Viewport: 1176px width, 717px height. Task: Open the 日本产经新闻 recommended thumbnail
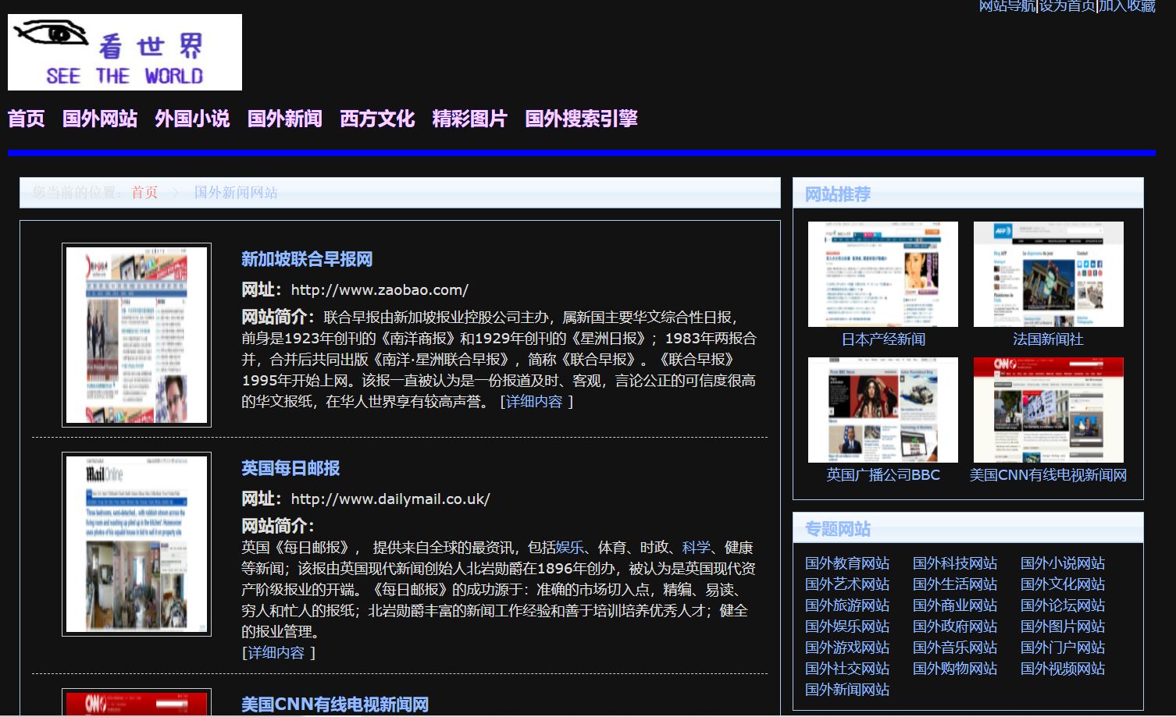coord(883,274)
